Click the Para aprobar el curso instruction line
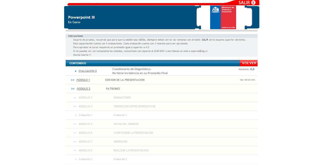 point(111,47)
